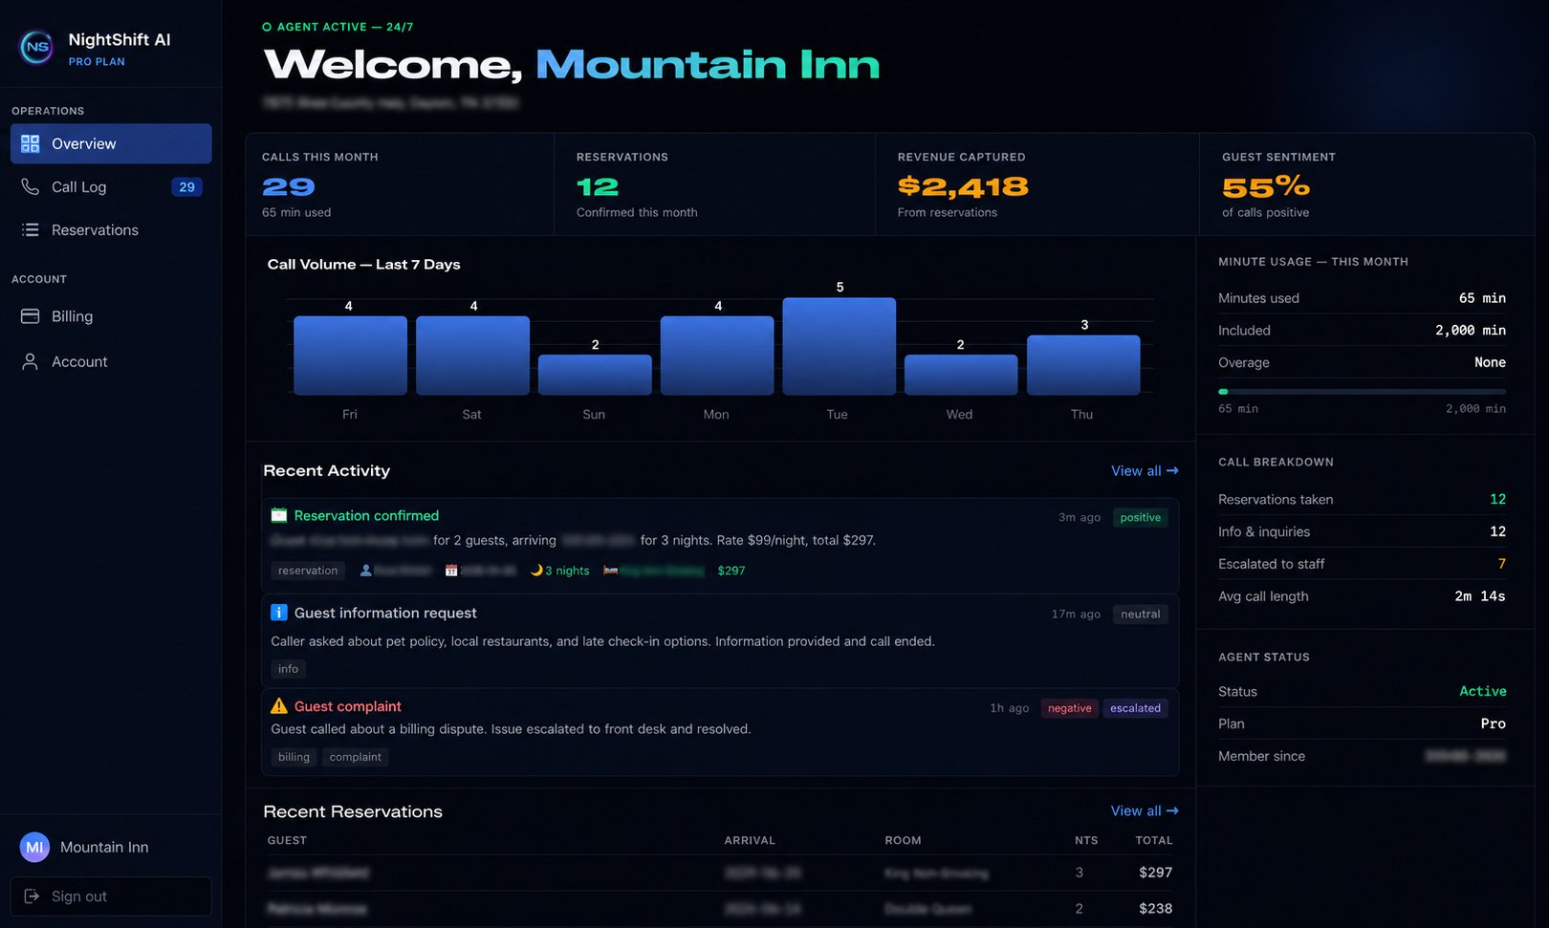Screen dimensions: 1549x928
Task: Open the Call Log page
Action: pyautogui.click(x=111, y=186)
